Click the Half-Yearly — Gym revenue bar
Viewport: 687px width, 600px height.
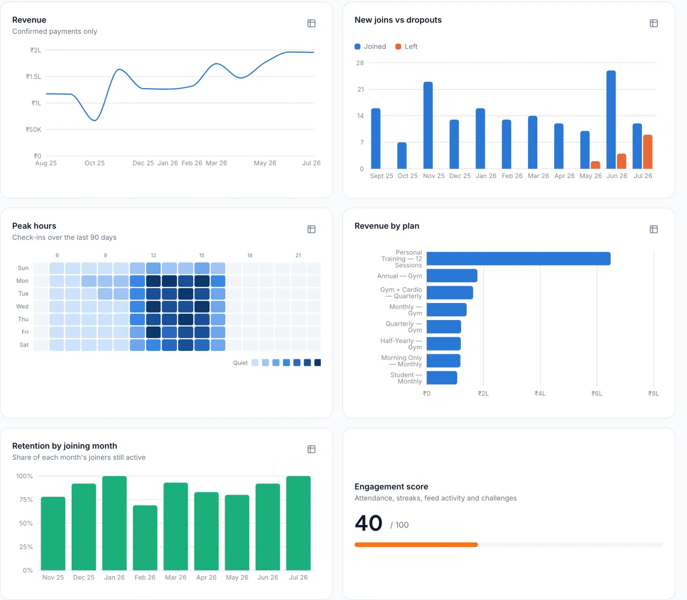coord(444,344)
